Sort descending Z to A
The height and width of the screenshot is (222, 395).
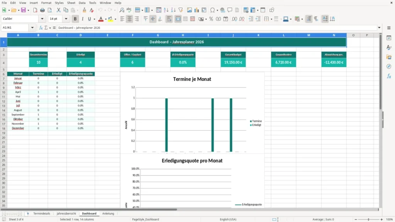coord(173,10)
